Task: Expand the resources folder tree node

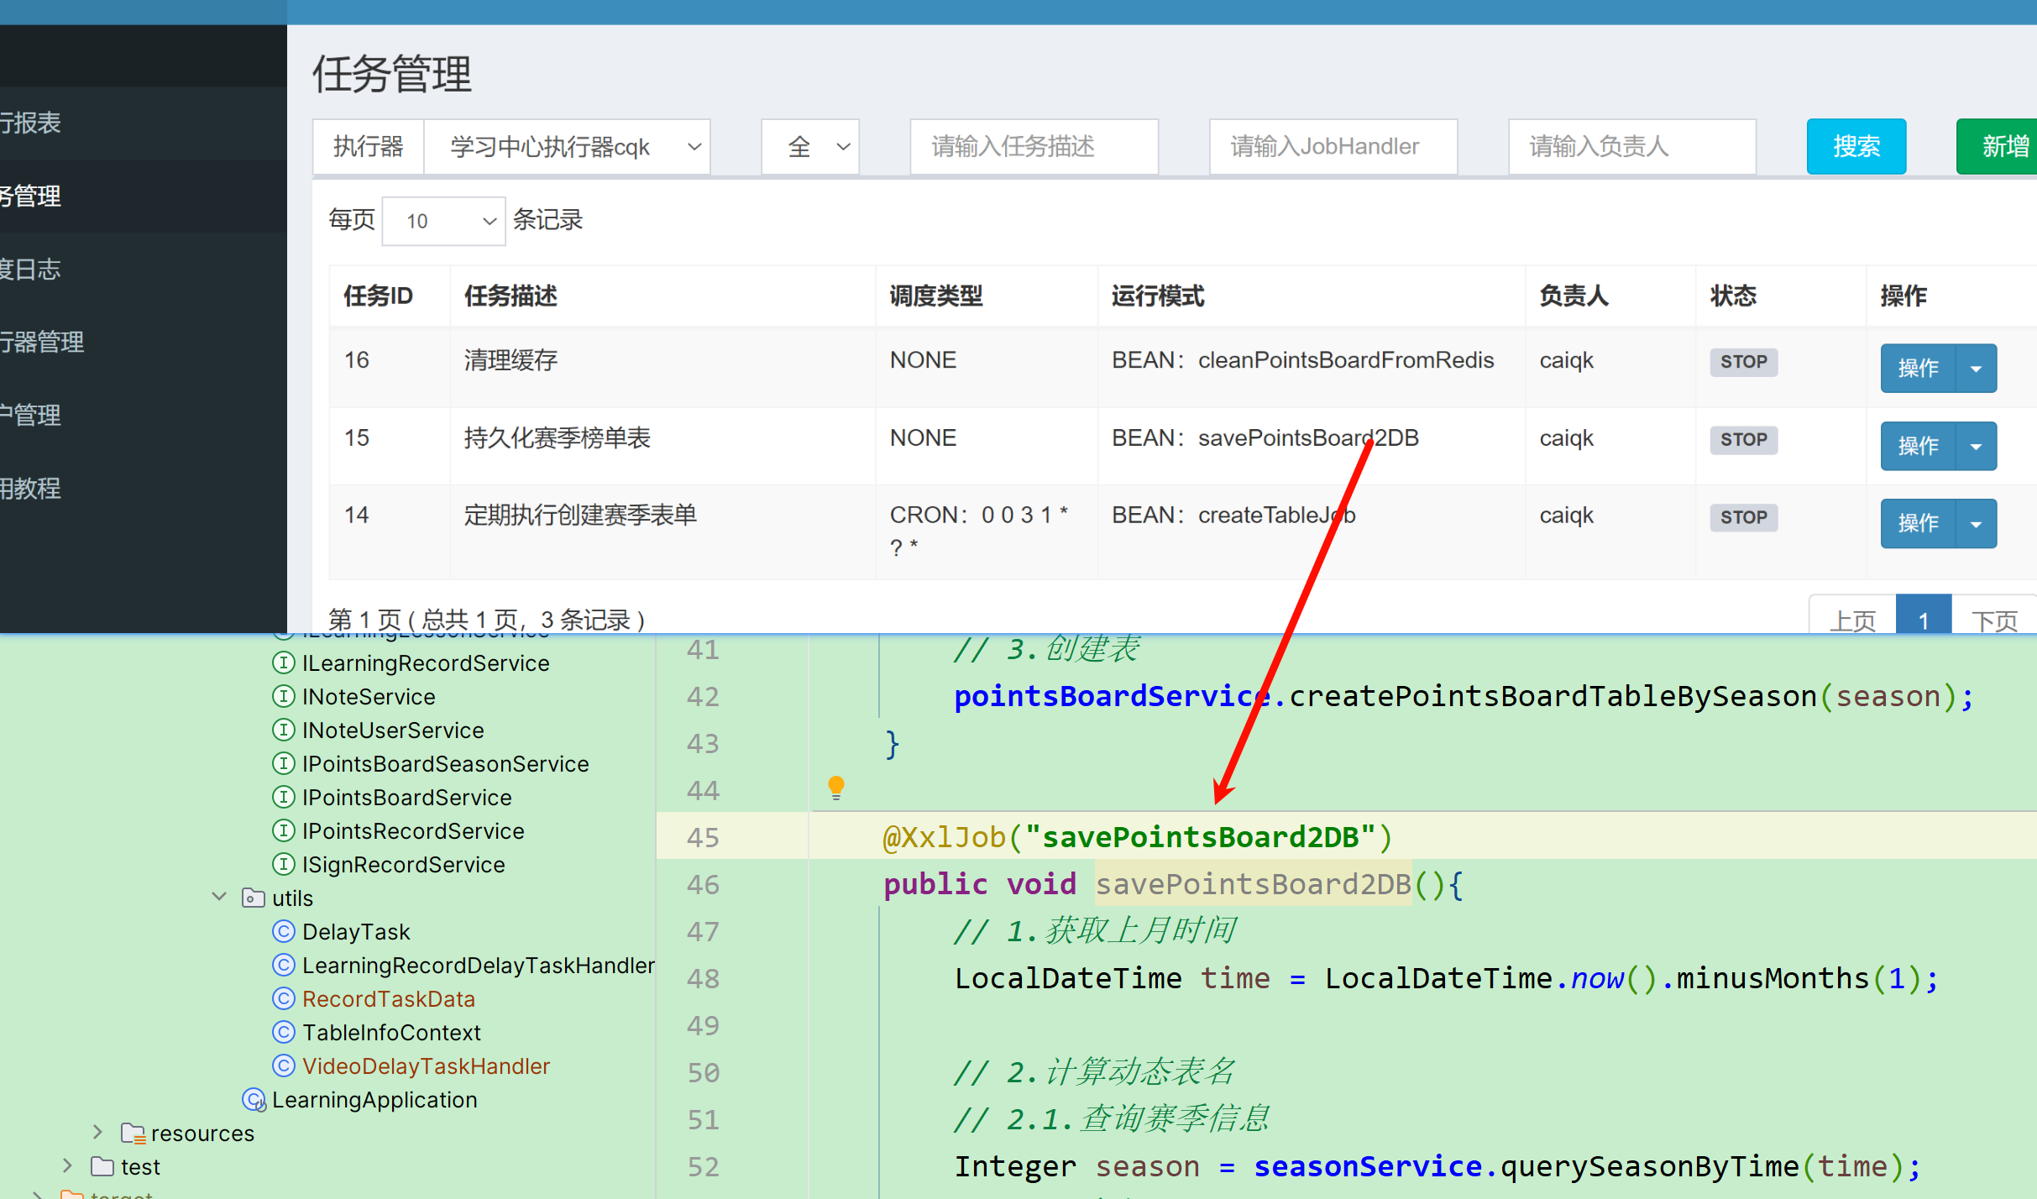Action: pos(97,1132)
